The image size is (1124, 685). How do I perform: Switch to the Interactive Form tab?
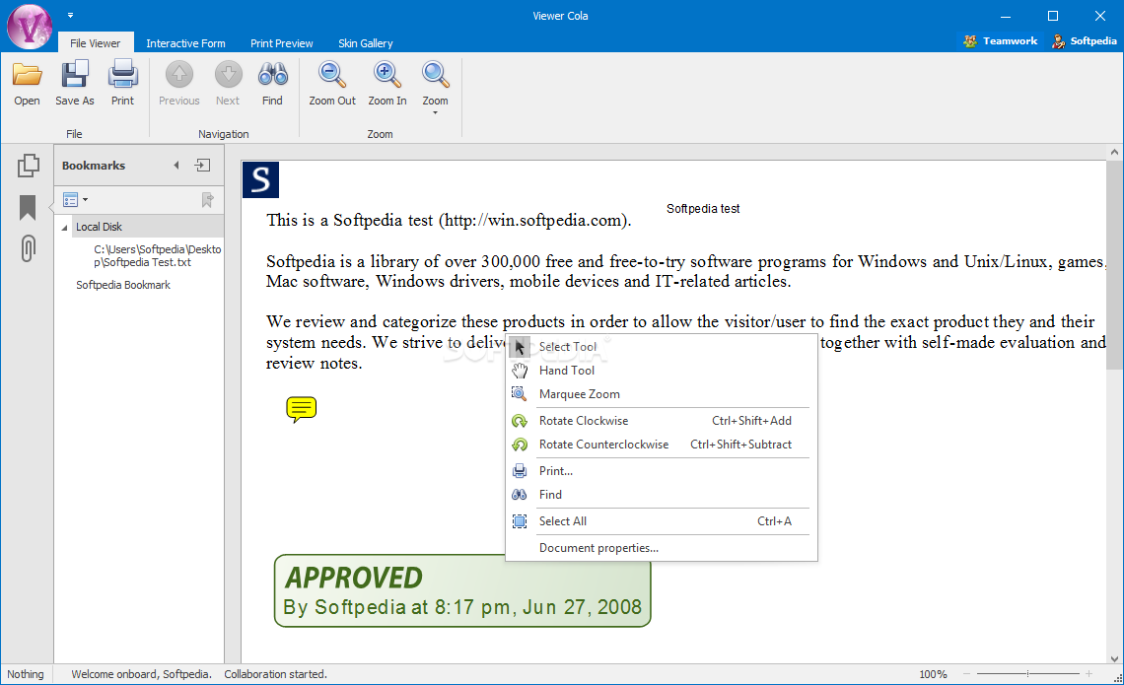[x=185, y=43]
